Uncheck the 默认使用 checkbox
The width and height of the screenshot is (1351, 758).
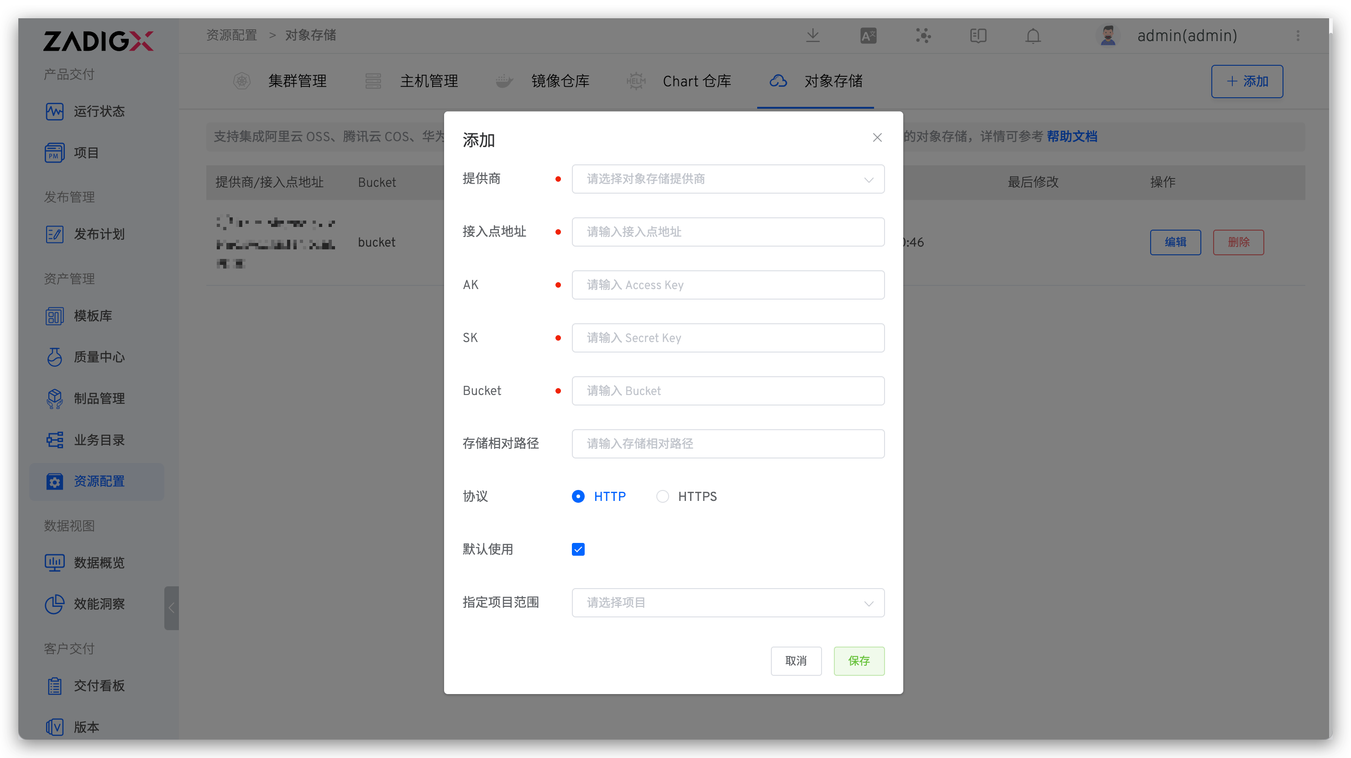click(x=578, y=549)
